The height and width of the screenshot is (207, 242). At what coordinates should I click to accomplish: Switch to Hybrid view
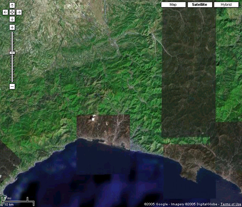(226, 4)
